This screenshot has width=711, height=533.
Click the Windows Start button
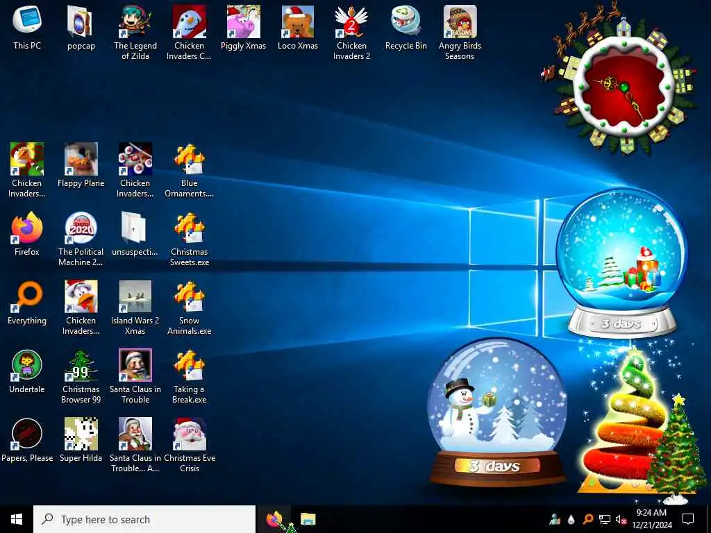17,519
